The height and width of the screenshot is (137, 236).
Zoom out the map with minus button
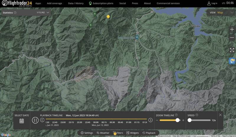(232, 38)
